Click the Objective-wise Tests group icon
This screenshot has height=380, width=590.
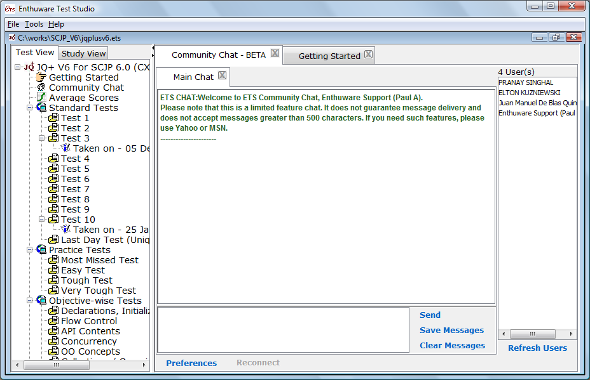[41, 300]
